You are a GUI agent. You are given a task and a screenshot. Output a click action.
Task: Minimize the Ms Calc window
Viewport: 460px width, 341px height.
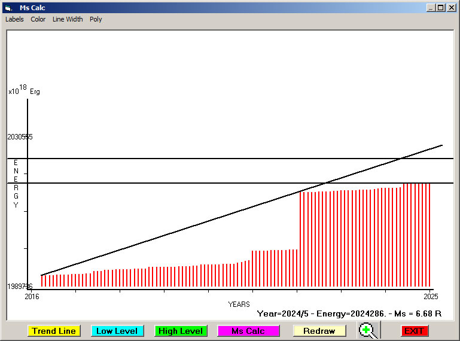(x=431, y=8)
